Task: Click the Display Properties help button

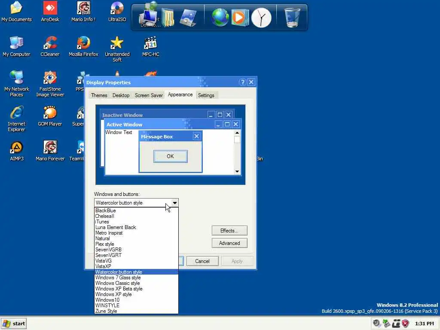Action: (x=242, y=82)
